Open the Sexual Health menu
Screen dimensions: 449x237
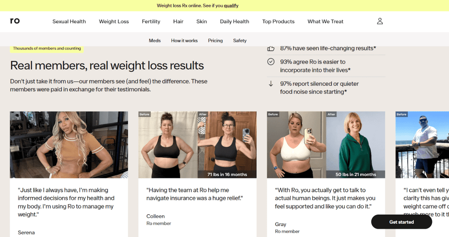[69, 21]
